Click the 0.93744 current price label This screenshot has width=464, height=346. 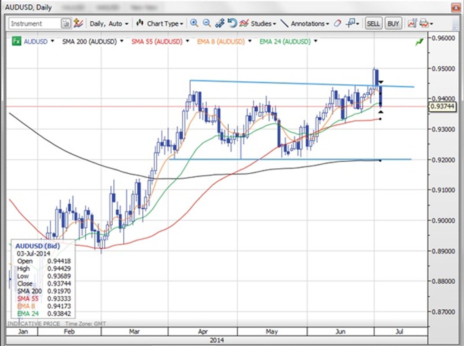tap(444, 106)
